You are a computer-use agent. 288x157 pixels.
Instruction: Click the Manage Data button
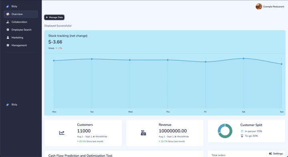click(x=54, y=18)
